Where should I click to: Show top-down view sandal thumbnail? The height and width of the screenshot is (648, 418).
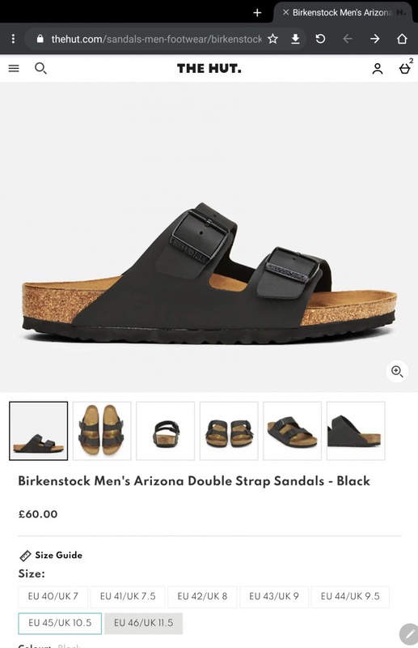[x=102, y=431]
